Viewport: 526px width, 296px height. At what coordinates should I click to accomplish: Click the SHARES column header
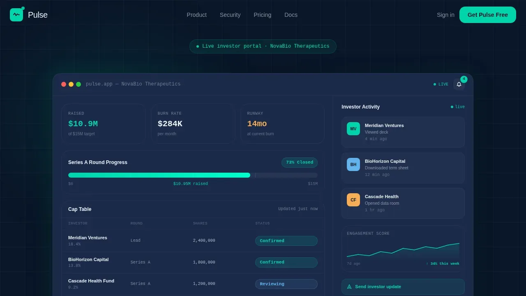[x=200, y=224]
